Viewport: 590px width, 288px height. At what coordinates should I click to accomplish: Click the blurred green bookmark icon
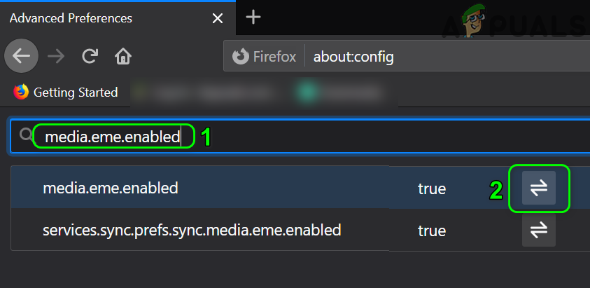tap(304, 92)
